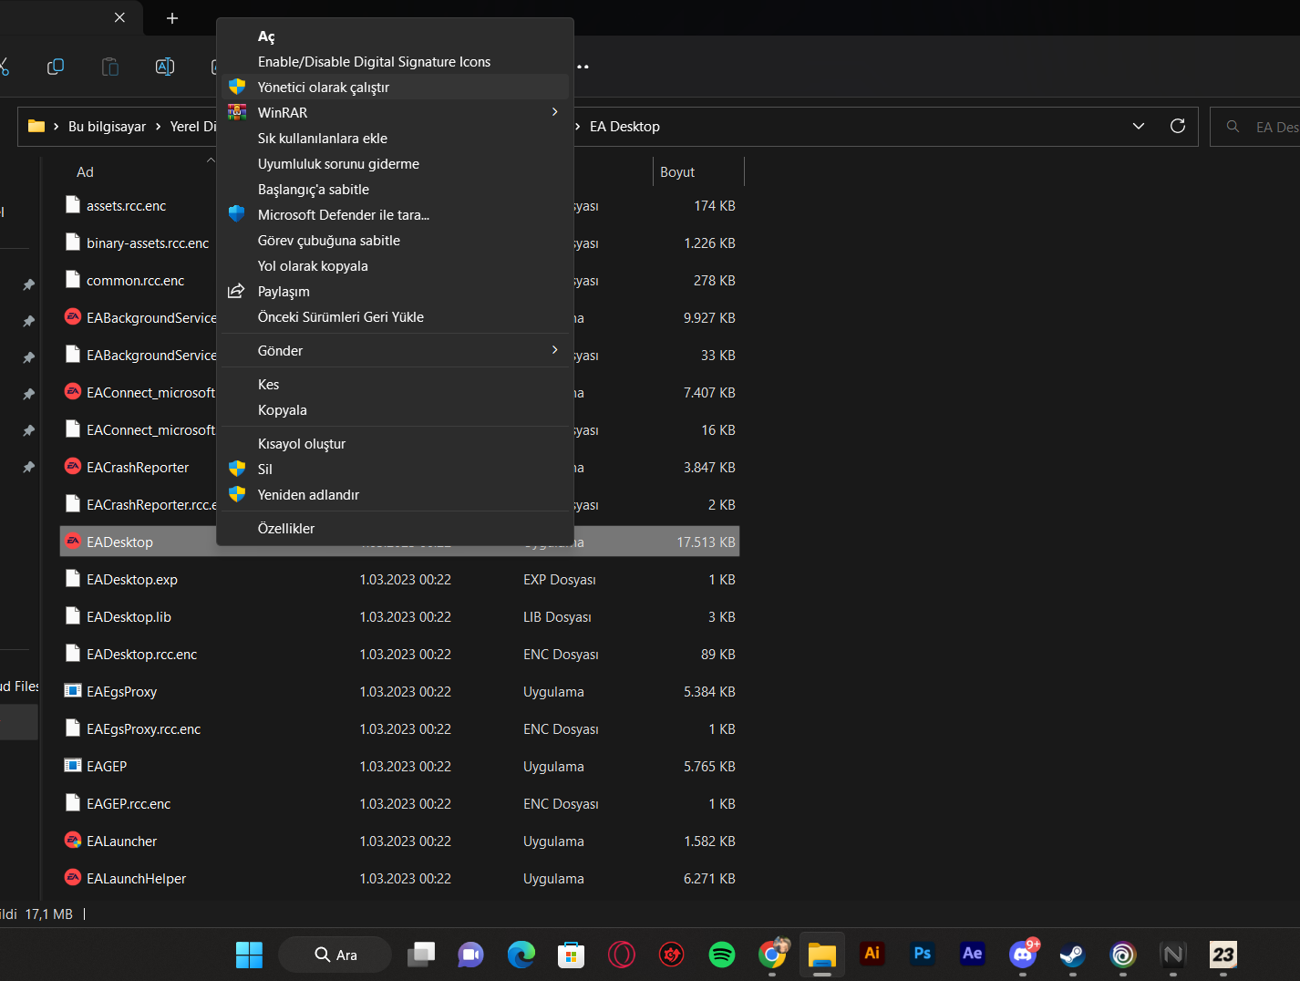Select Kısayol oluştur
Viewport: 1300px width, 981px height.
coord(395,444)
